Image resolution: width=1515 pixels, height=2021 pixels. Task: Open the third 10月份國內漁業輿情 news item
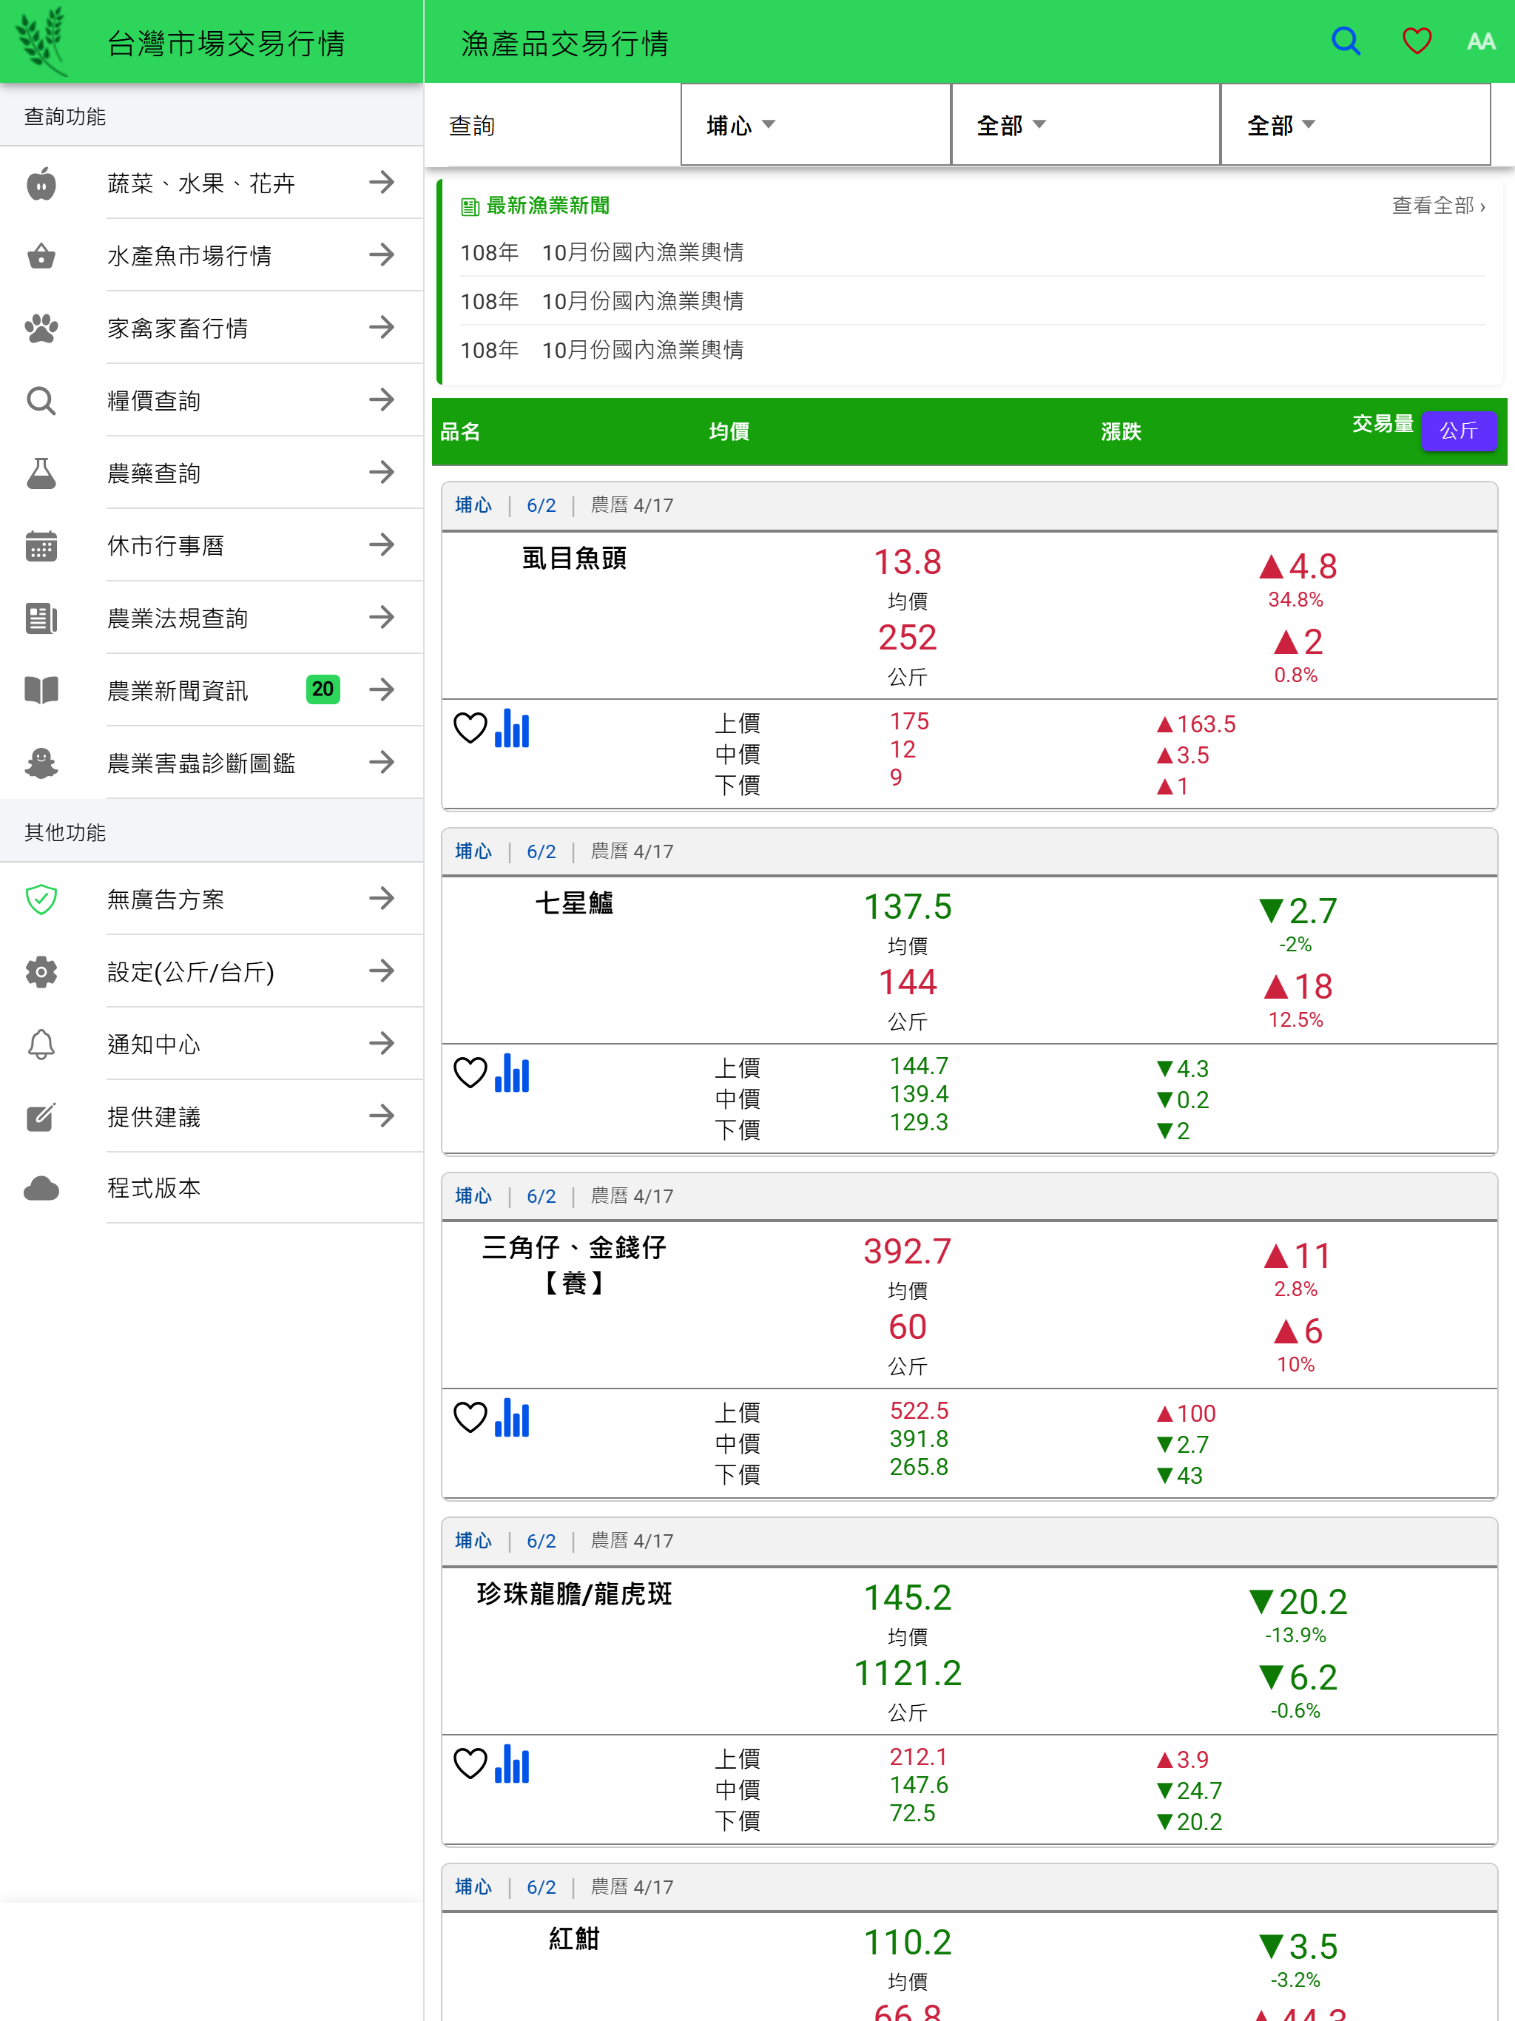point(972,350)
